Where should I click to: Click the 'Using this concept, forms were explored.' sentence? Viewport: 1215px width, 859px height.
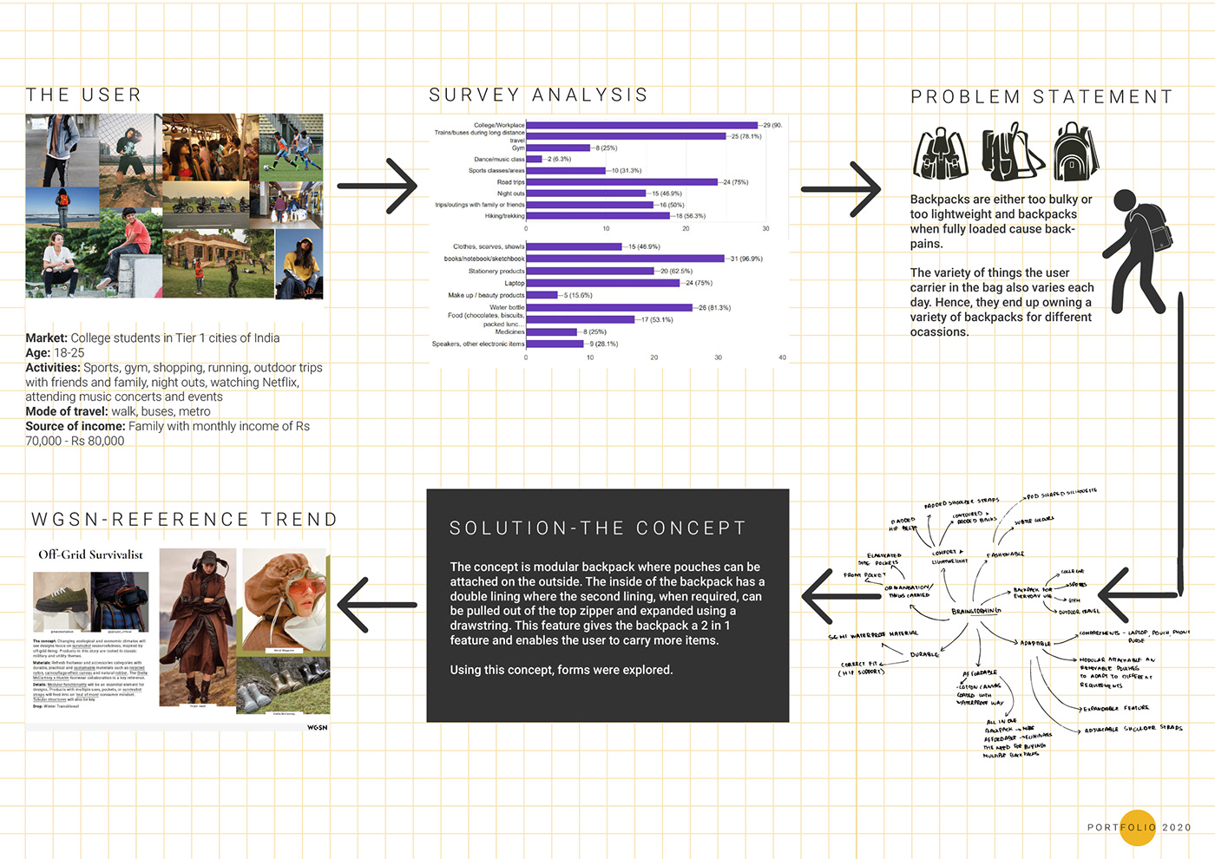tap(562, 670)
